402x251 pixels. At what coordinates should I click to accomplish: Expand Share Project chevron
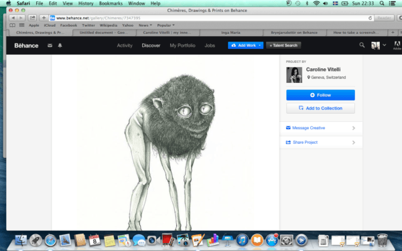coord(354,143)
